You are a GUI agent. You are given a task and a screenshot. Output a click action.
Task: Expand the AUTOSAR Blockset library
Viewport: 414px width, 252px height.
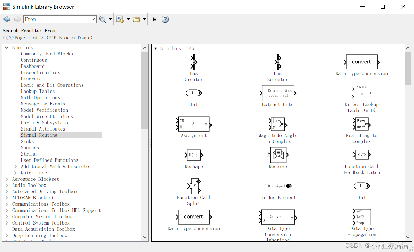[7, 198]
